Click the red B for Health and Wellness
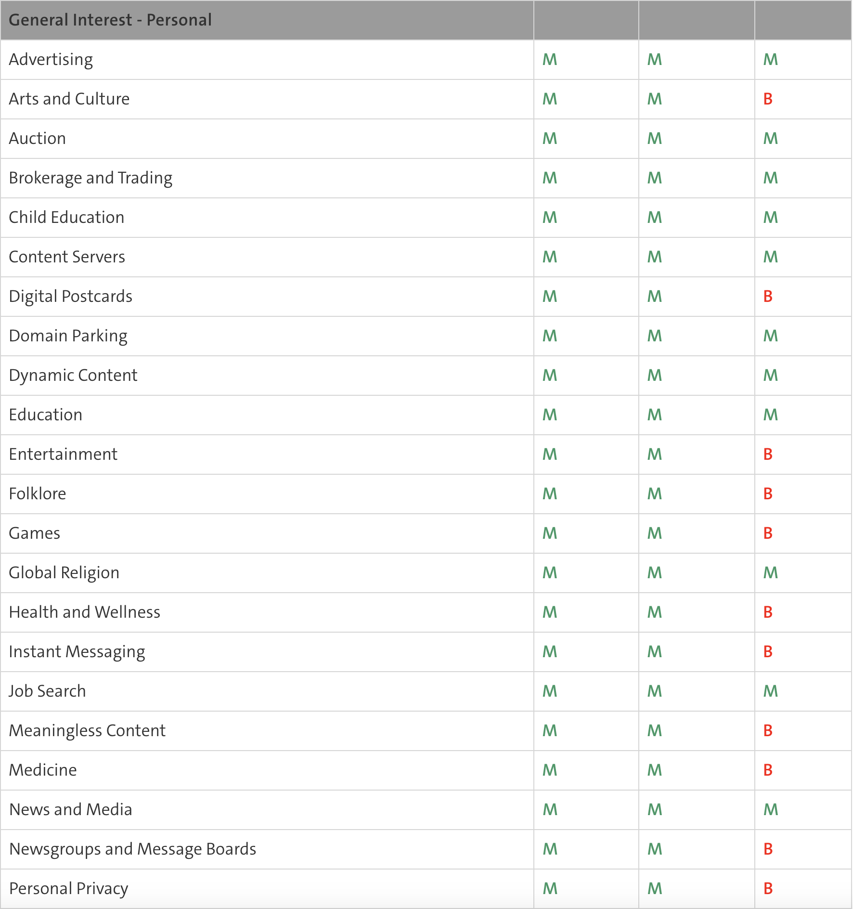Viewport: 853px width, 909px height. click(768, 612)
